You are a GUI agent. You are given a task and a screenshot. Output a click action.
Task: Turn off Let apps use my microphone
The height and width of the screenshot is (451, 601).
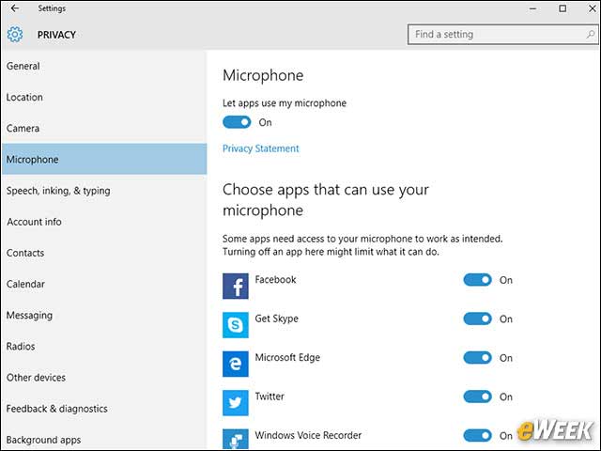pos(237,122)
